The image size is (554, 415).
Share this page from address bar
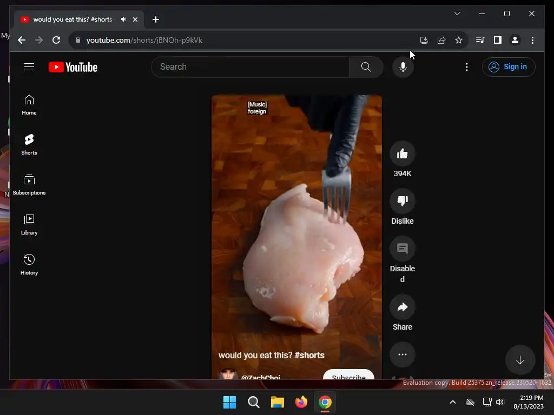pos(441,40)
